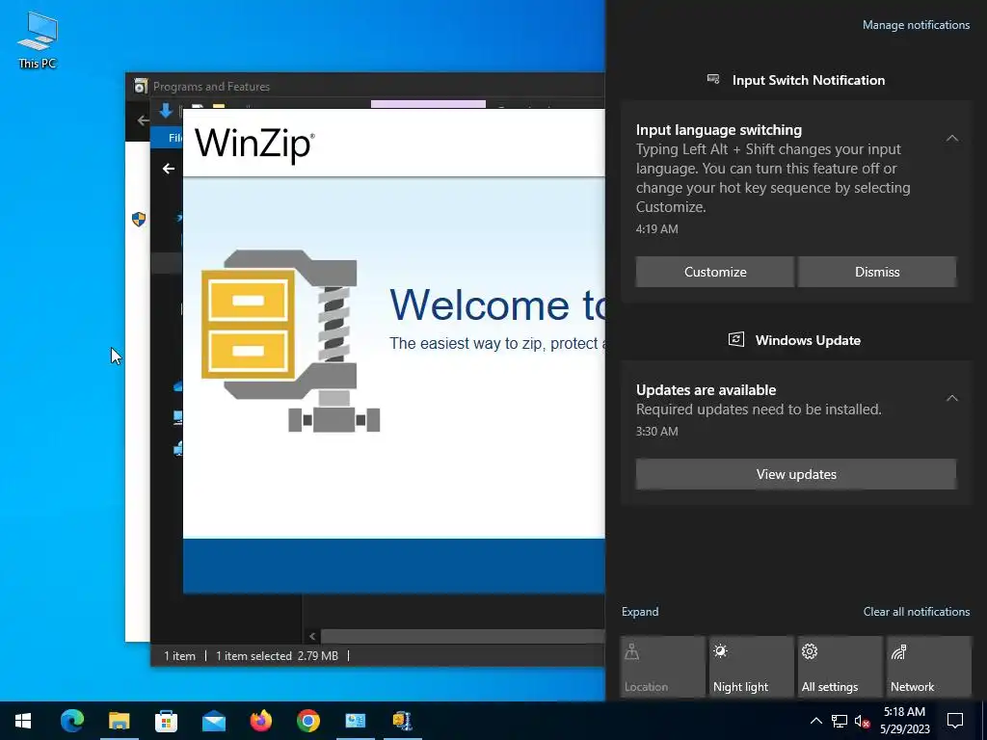Select the This PC desktop icon
Screen dimensions: 987x740
pos(38,40)
